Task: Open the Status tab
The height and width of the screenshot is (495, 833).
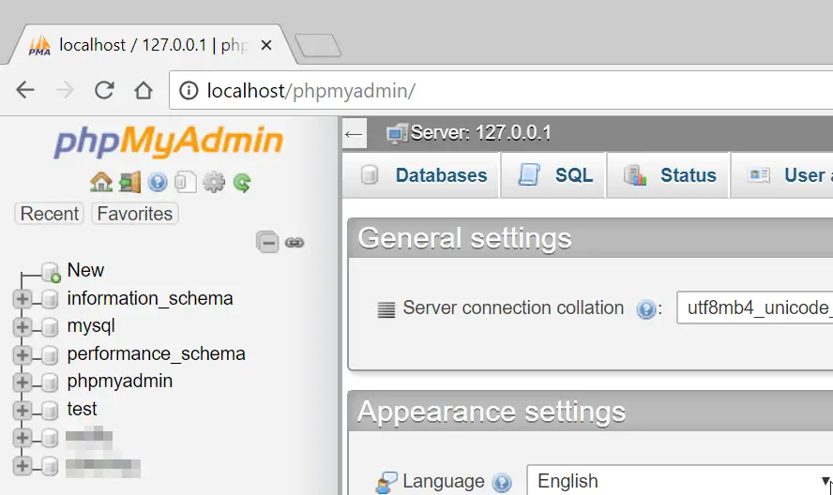Action: [669, 175]
